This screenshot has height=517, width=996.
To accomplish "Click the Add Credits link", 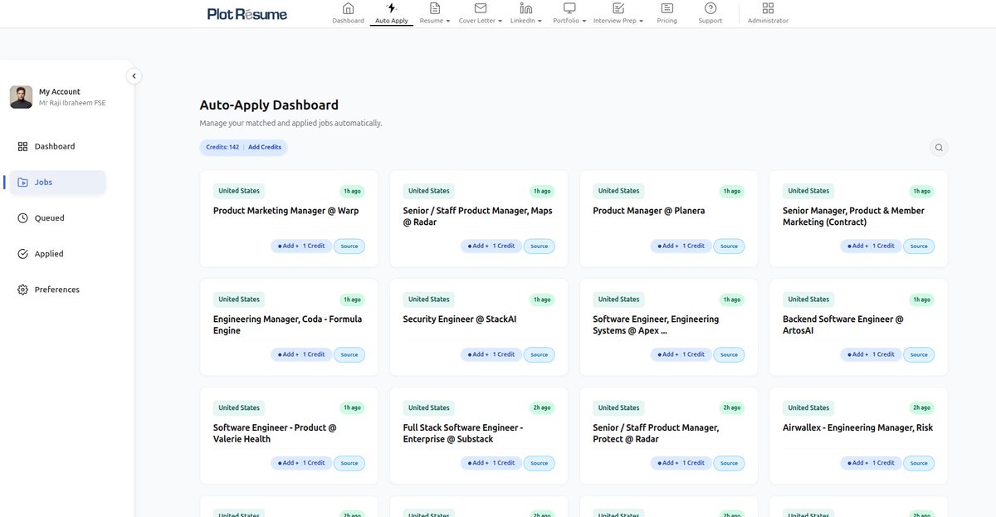I will 265,147.
